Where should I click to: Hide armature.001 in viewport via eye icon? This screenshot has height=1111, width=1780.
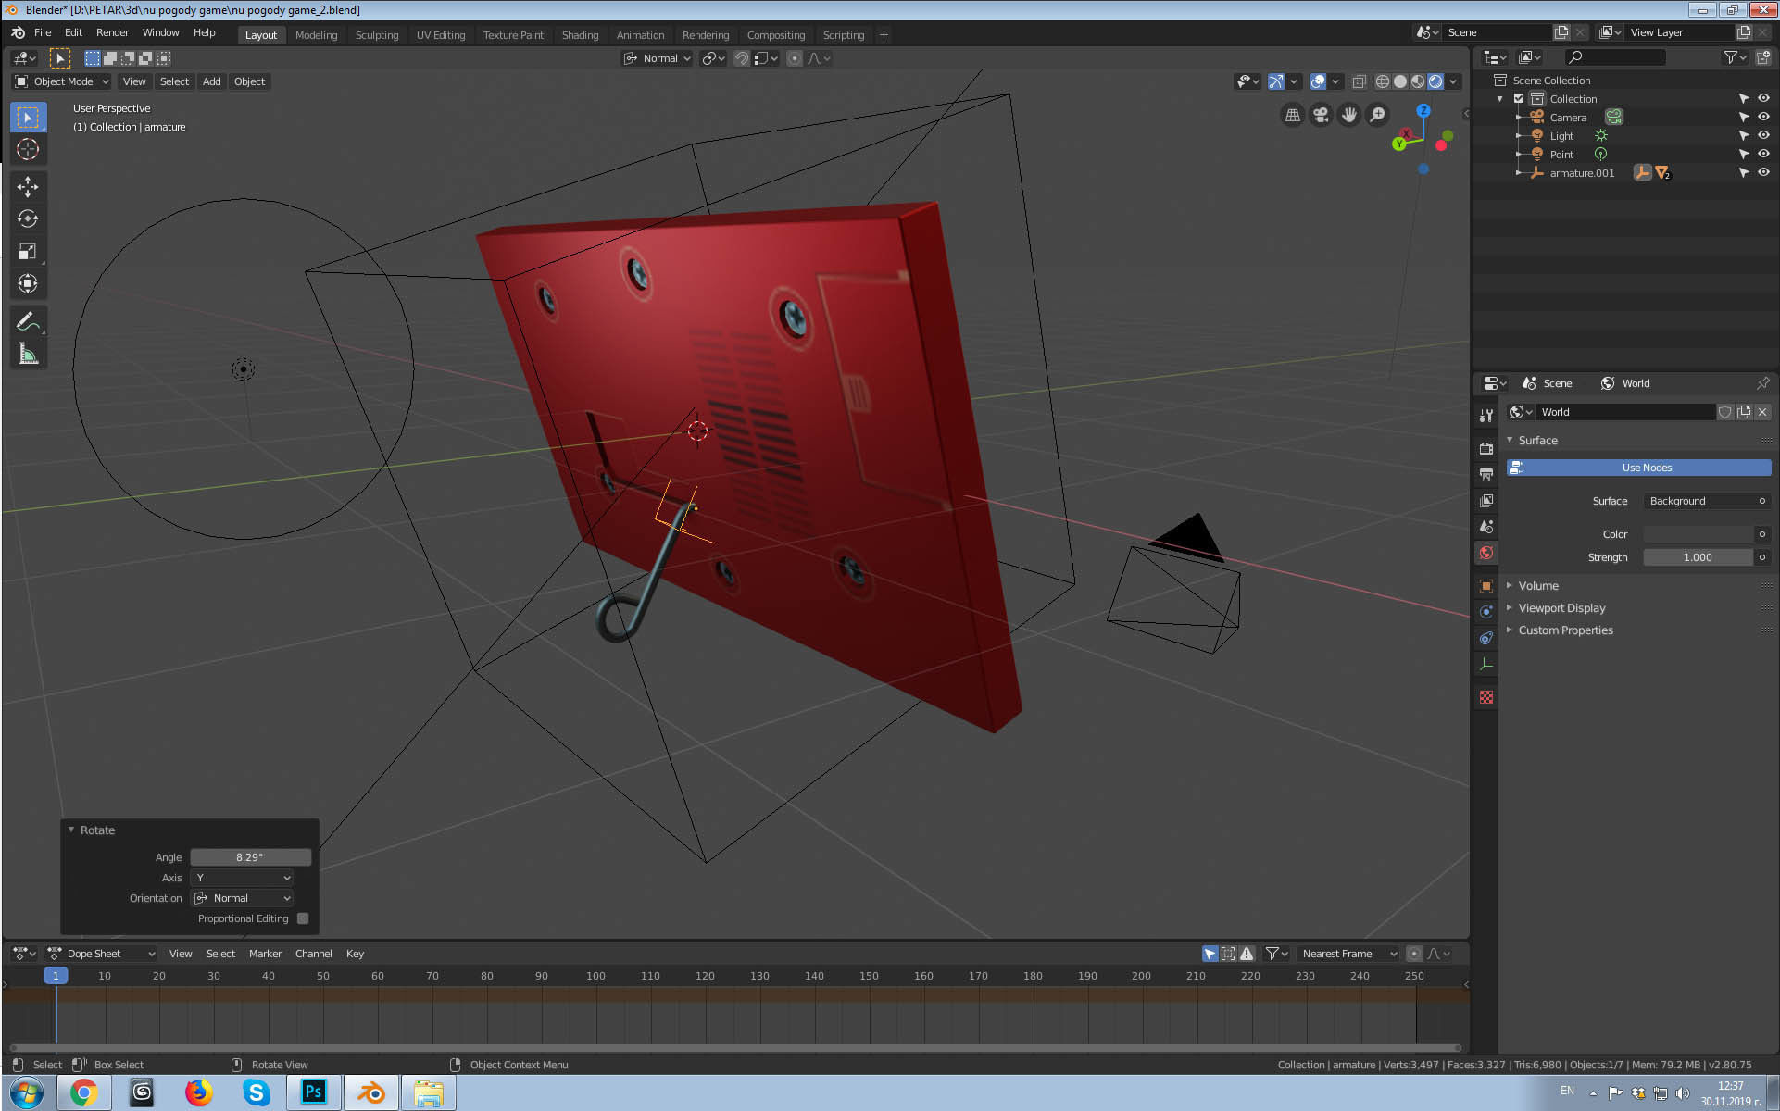[x=1763, y=173]
